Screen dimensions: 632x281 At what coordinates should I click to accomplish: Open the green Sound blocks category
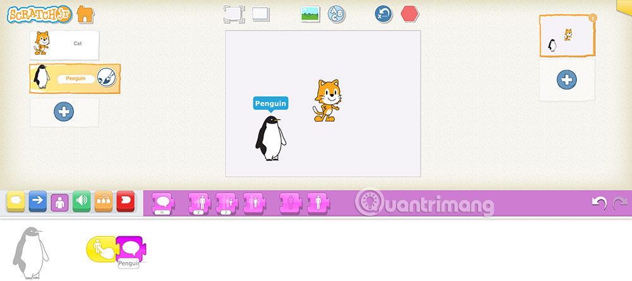point(82,201)
